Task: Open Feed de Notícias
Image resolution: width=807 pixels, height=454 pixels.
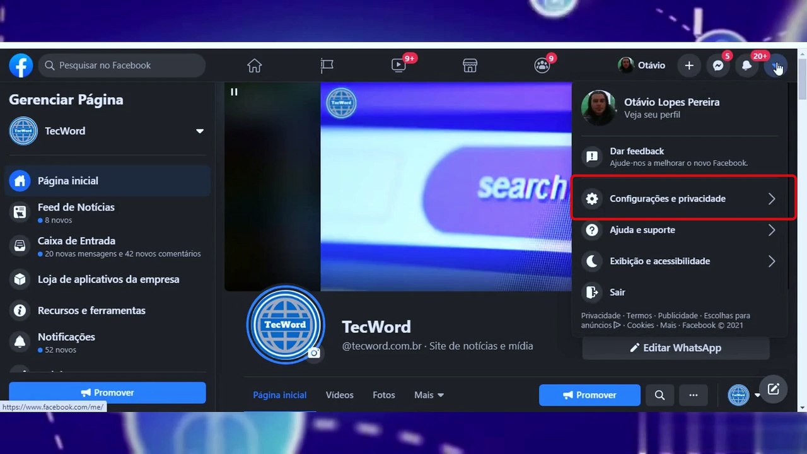Action: point(108,213)
